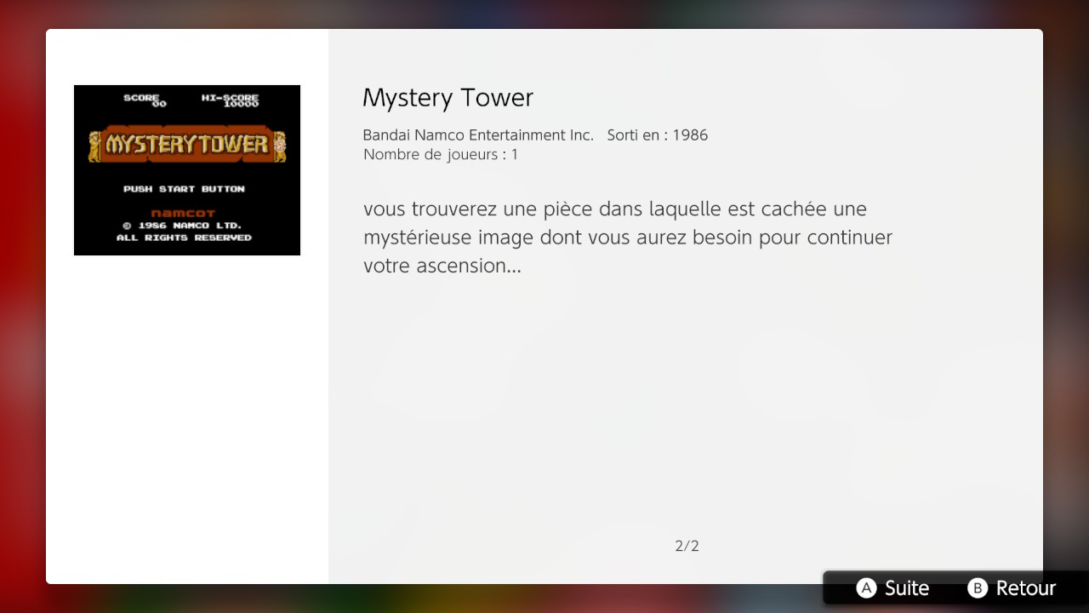
Task: Click the orange namcot logo in thumbnail
Action: 183,213
